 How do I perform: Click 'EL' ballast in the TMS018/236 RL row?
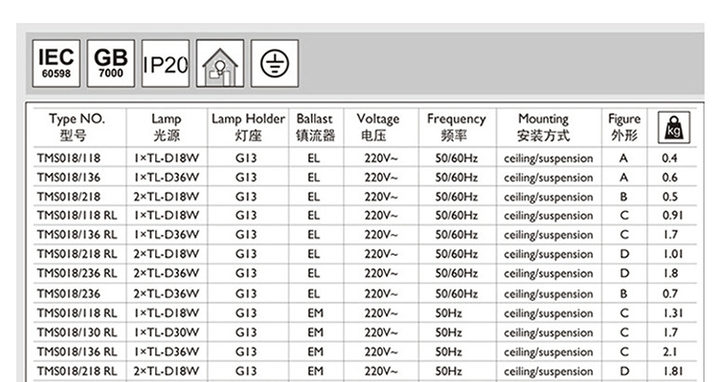point(314,273)
